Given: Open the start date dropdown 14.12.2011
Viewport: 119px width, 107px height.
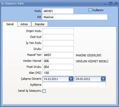Looking at the screenshot, I should click(x=71, y=79).
